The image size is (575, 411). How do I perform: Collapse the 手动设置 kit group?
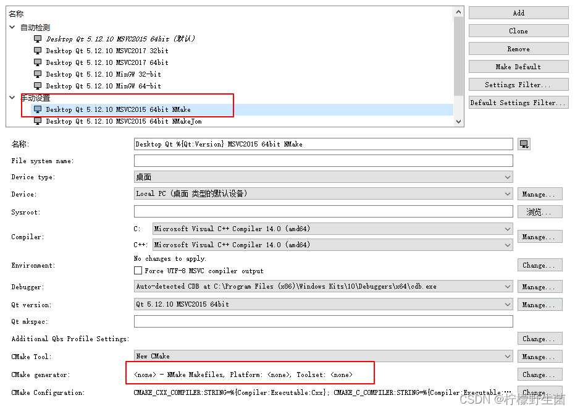12,98
